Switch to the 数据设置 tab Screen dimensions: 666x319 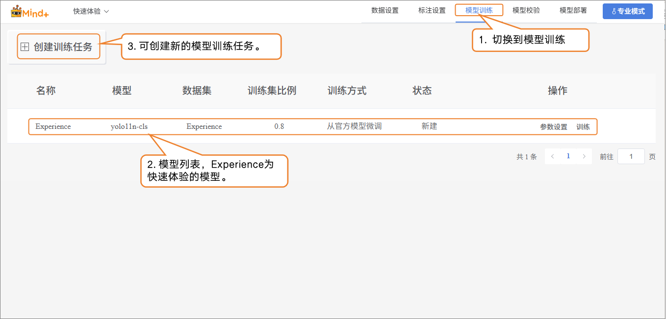[384, 10]
